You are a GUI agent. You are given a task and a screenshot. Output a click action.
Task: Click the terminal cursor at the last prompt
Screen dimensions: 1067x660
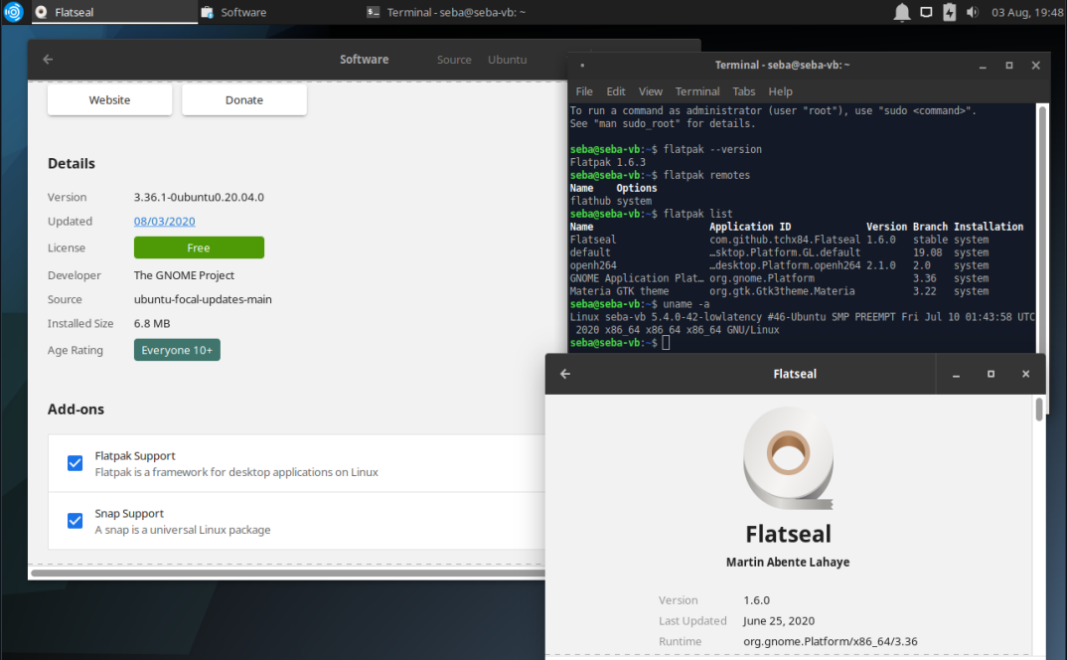[x=667, y=343]
